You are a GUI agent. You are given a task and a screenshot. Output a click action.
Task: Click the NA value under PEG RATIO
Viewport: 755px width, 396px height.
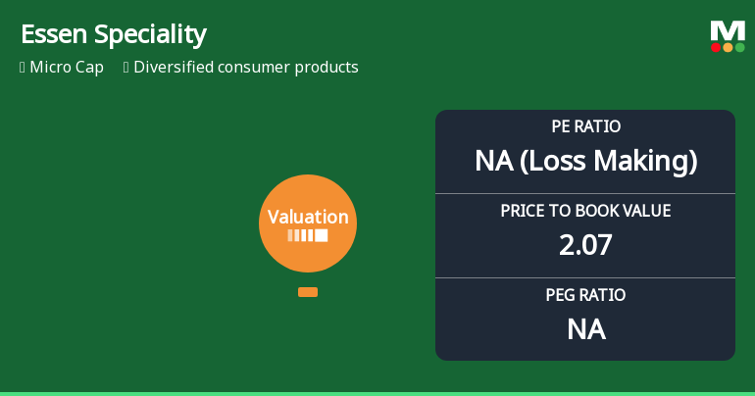(585, 329)
